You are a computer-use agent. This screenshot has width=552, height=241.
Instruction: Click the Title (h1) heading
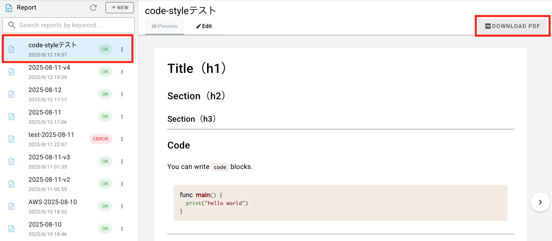(197, 68)
